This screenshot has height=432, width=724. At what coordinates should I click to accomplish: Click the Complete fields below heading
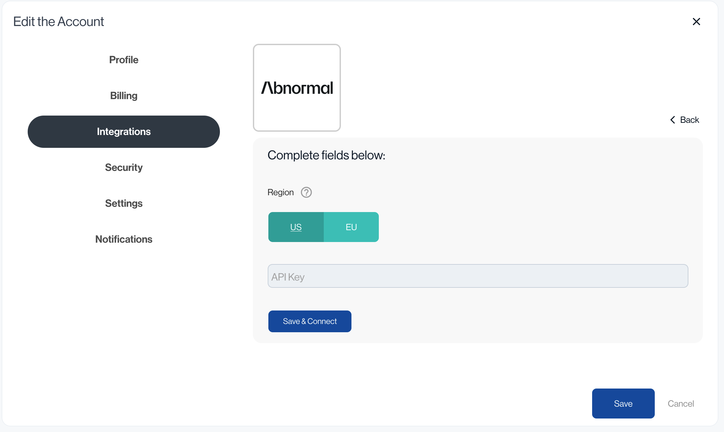326,155
